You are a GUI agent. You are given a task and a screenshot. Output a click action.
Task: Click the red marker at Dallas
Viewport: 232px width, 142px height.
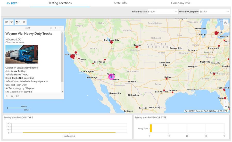click(167, 79)
